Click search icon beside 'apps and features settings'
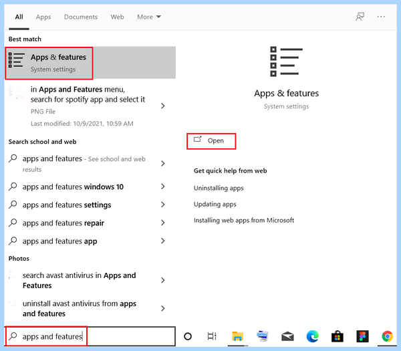 pos(13,205)
